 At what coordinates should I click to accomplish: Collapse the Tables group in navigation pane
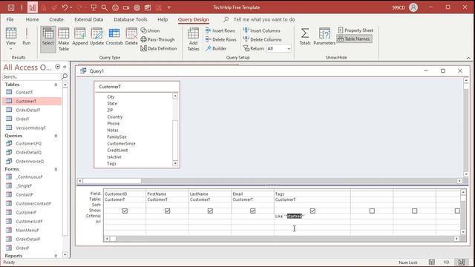56,85
